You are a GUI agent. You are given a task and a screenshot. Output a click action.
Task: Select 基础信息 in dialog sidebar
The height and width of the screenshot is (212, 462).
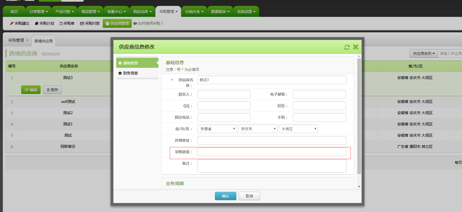(137, 63)
